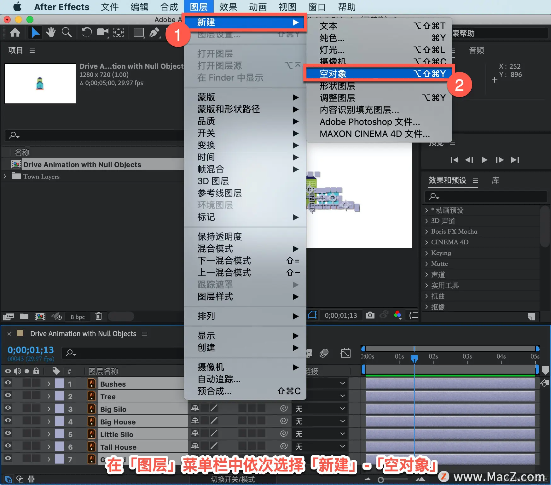Click the 切换开关/模式 button
The height and width of the screenshot is (485, 551).
[233, 479]
